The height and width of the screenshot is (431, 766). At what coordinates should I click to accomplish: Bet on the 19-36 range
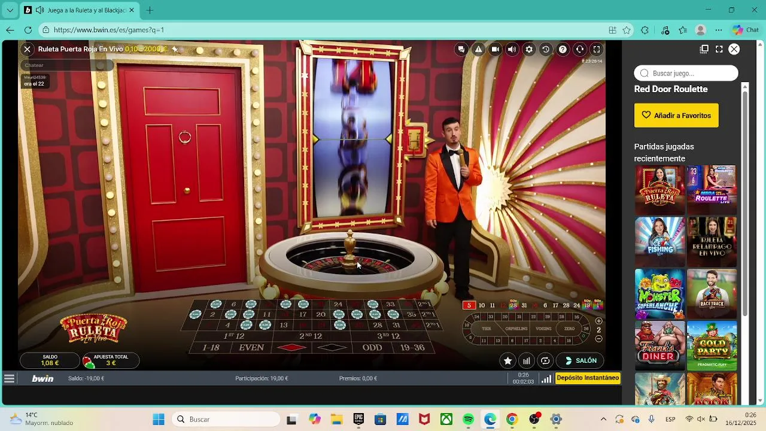[x=412, y=348]
